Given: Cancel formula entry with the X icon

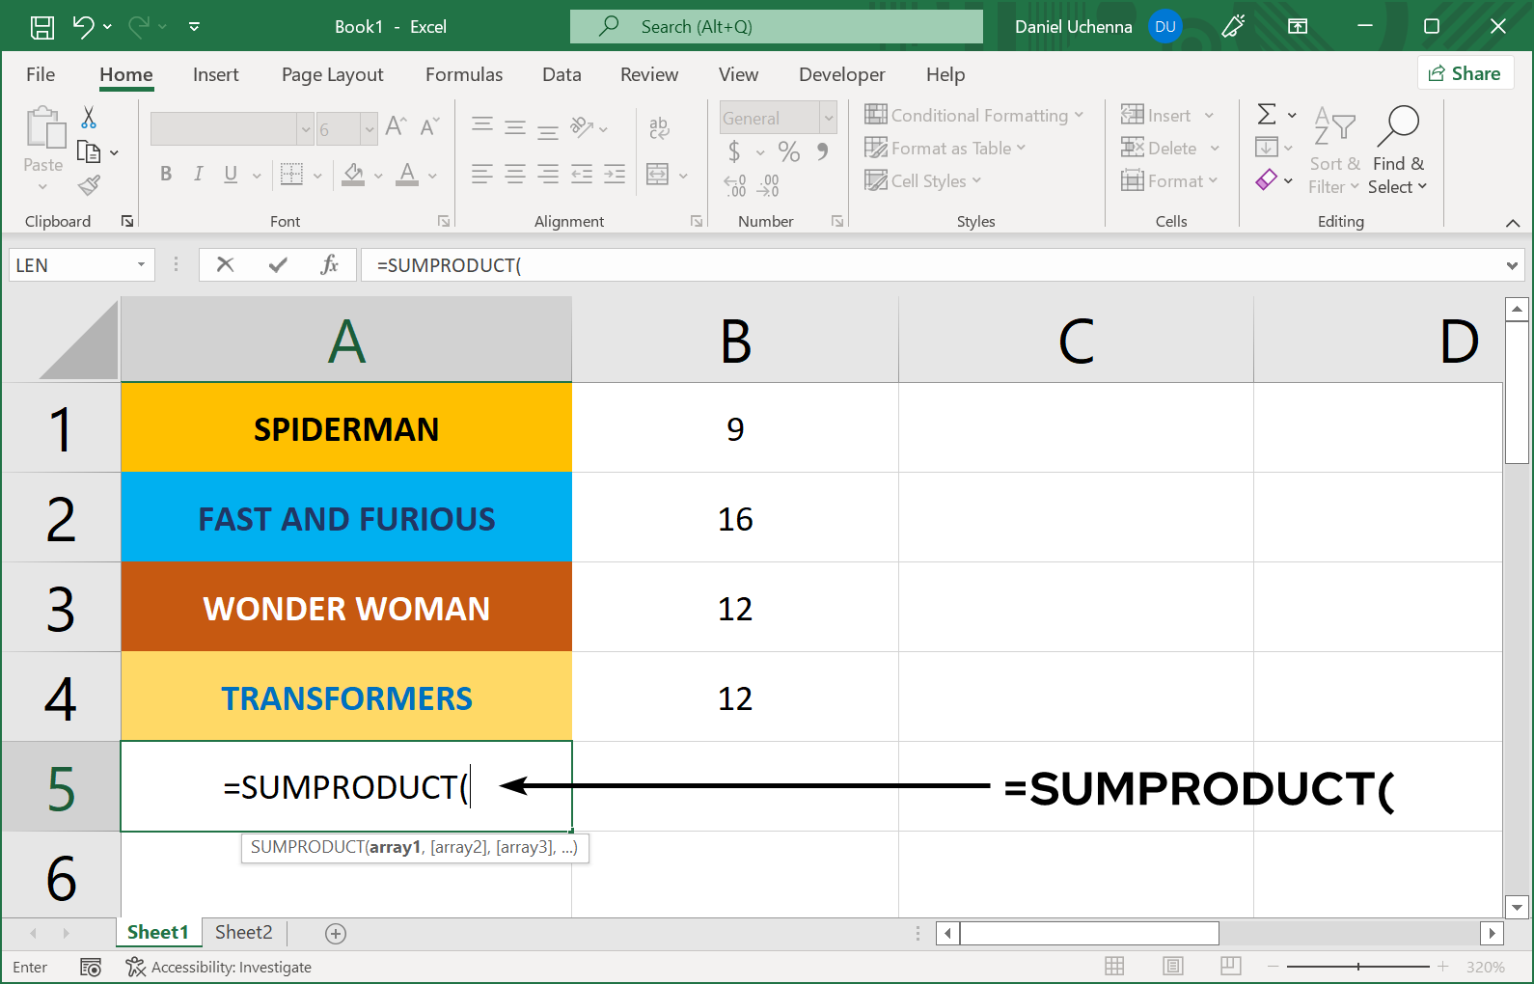Looking at the screenshot, I should [x=225, y=264].
